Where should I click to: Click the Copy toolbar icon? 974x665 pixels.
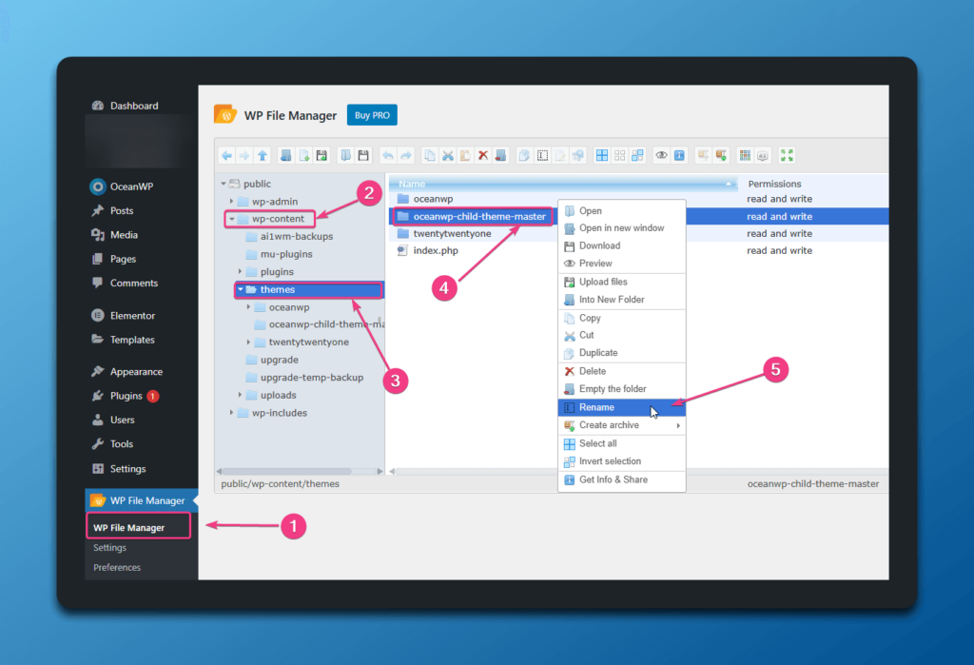(x=429, y=155)
